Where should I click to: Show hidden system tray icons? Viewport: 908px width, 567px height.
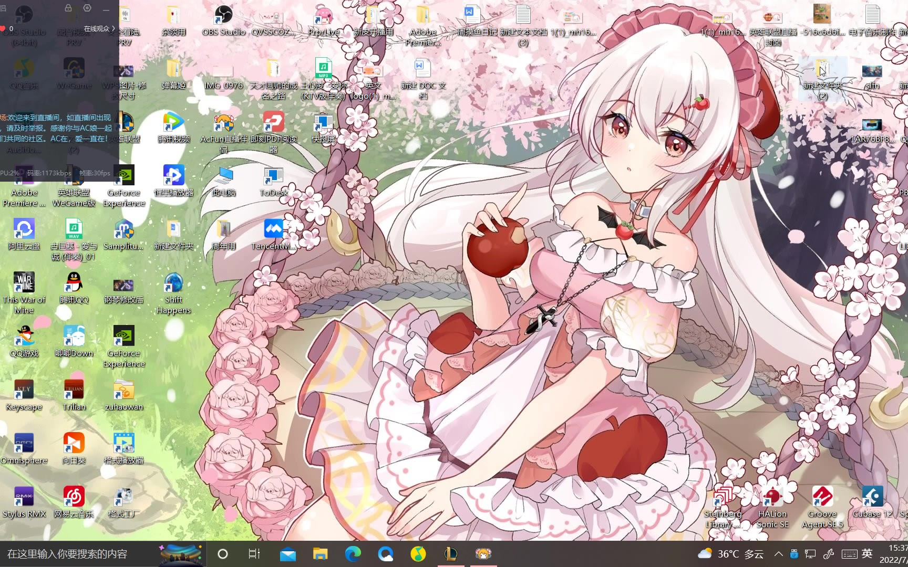[779, 554]
